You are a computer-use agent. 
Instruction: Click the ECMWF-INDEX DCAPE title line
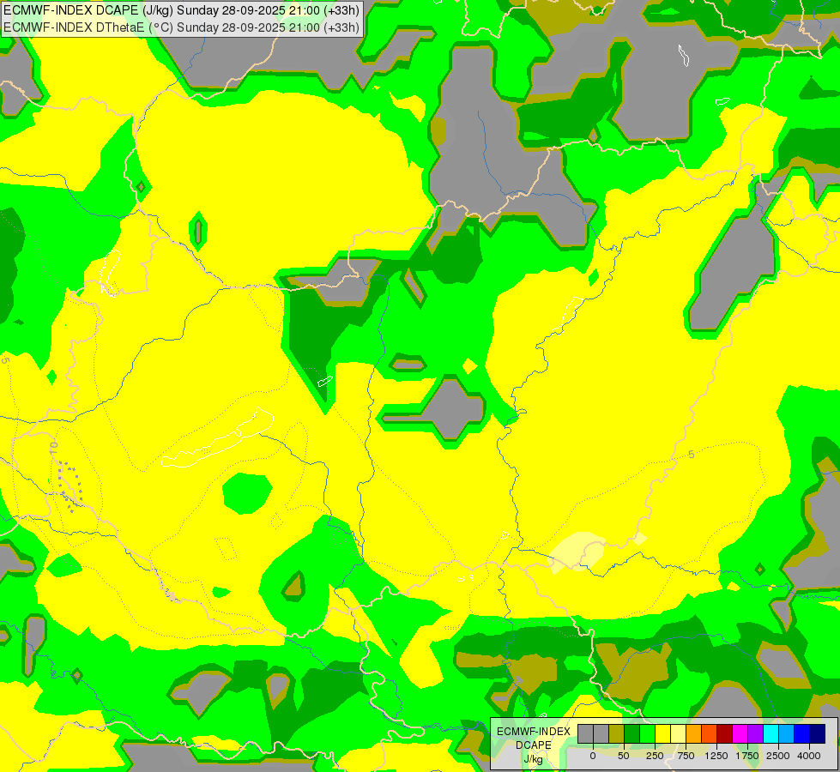click(x=182, y=10)
